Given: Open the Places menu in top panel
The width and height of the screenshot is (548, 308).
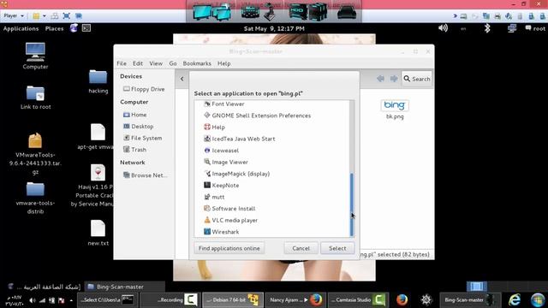Looking at the screenshot, I should pos(55,28).
